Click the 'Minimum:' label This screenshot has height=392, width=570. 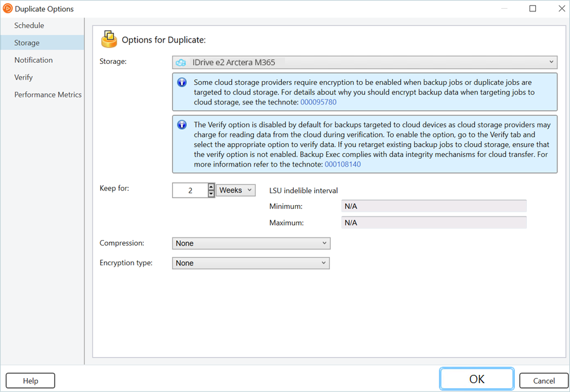point(286,206)
